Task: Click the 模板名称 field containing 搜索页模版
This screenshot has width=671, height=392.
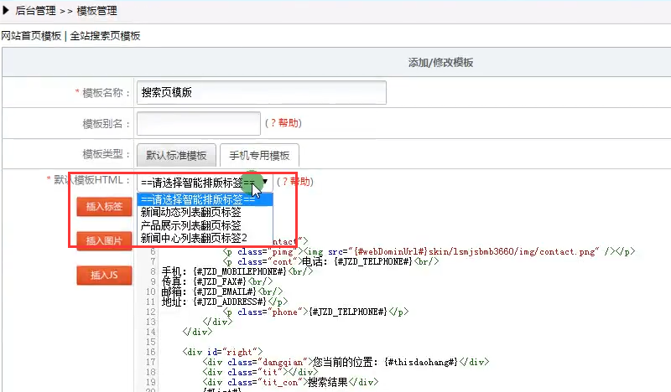Action: tap(261, 92)
